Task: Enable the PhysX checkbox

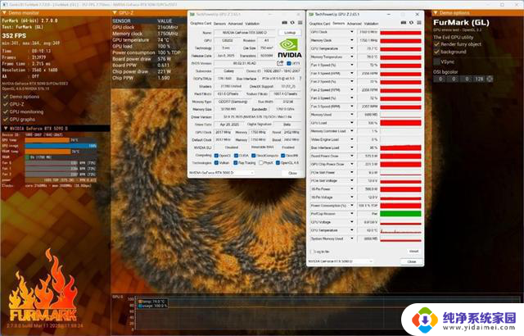Action: (x=261, y=163)
